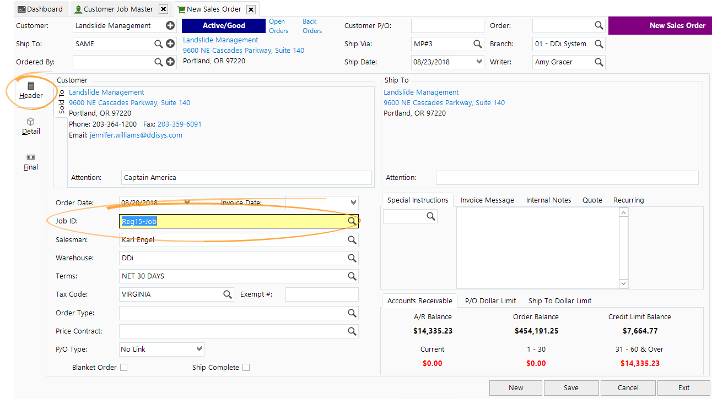
Task: Click the Warehouse search magnifier
Action: point(352,258)
